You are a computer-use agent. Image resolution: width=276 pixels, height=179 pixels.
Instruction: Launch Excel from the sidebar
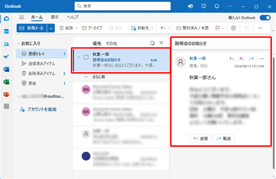(6, 82)
